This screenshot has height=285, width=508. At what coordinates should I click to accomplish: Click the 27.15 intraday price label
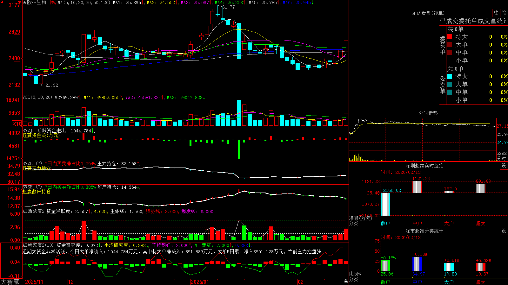[x=502, y=126]
